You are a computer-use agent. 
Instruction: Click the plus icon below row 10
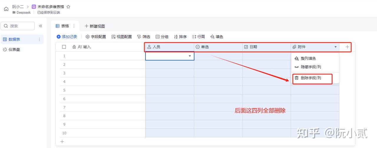point(62,142)
